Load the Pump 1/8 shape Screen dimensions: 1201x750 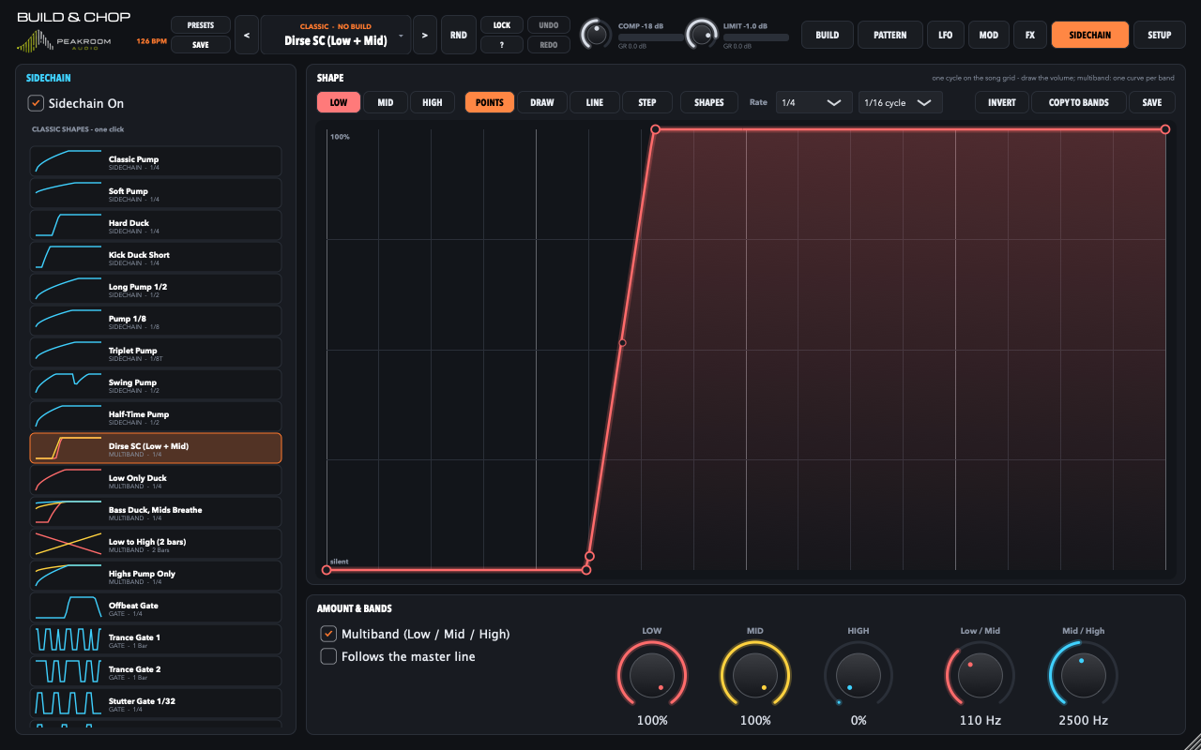pos(156,321)
